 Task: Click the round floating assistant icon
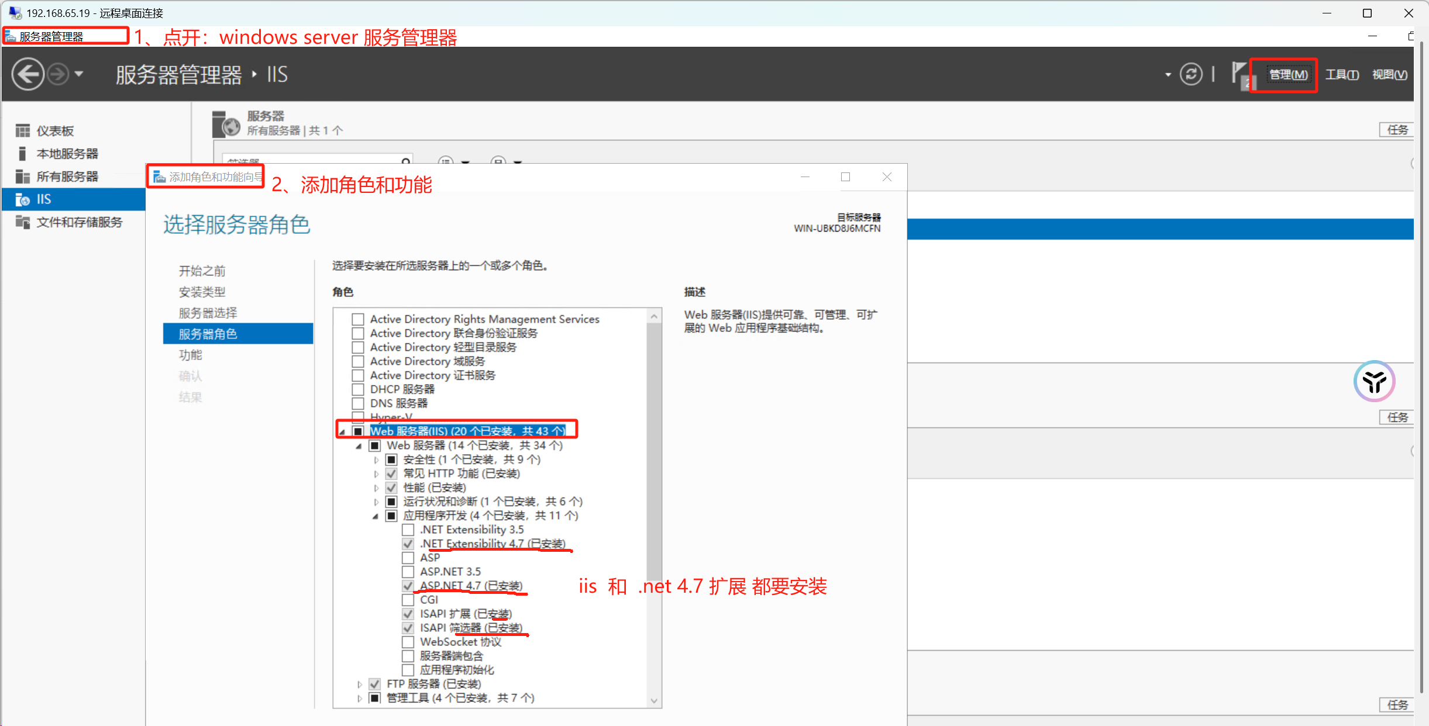click(1373, 382)
